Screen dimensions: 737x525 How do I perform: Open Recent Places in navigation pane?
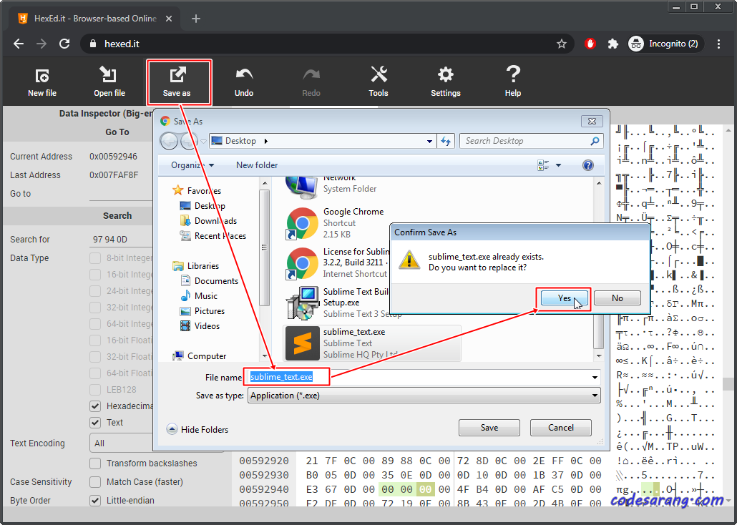click(x=213, y=236)
